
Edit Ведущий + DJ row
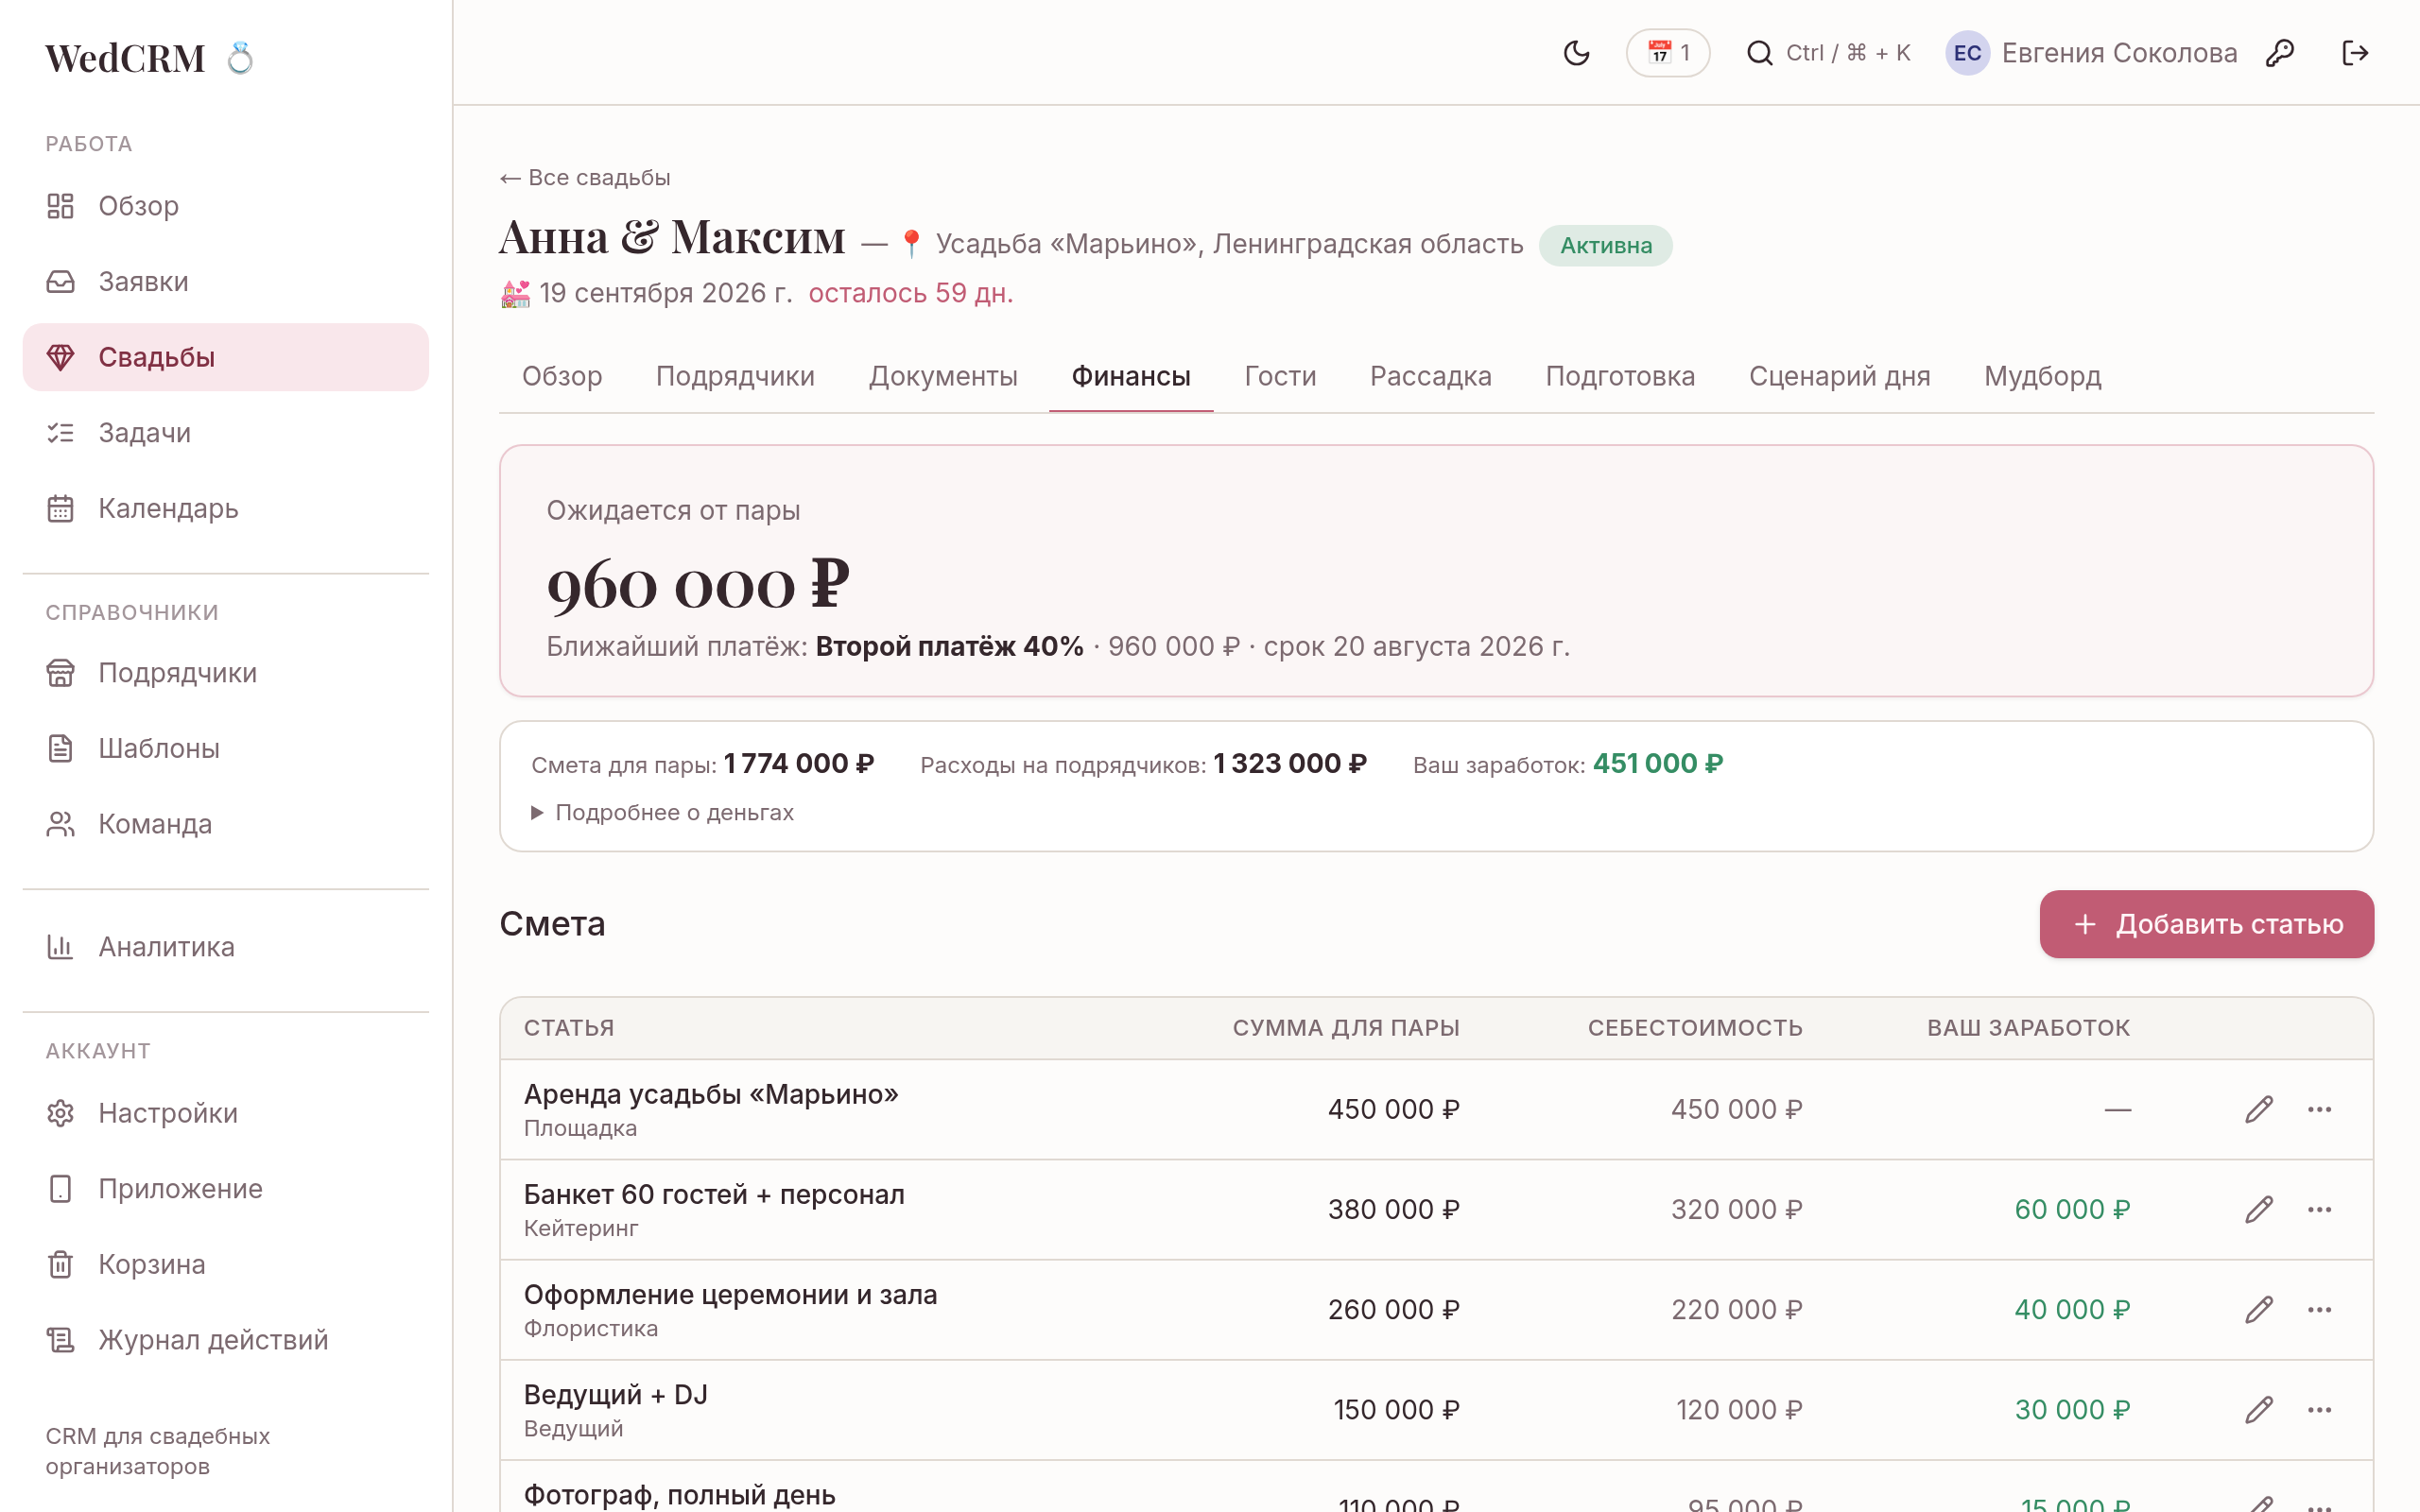coord(2259,1409)
